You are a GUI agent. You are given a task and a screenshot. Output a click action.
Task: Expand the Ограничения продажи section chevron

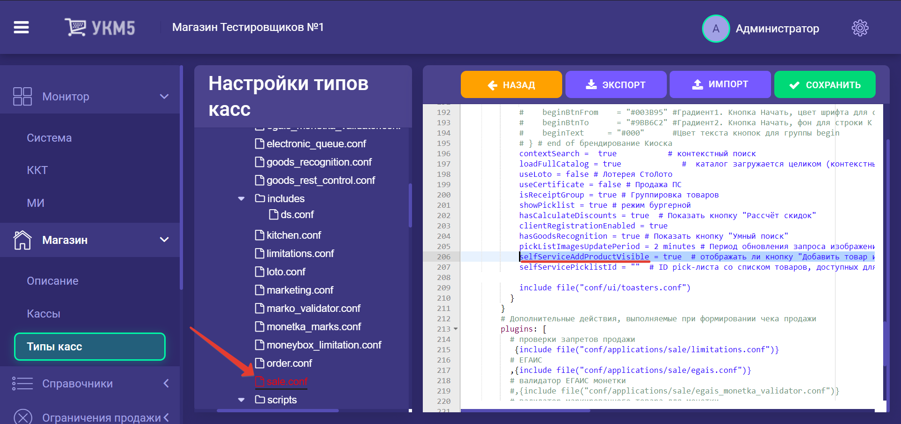[166, 417]
